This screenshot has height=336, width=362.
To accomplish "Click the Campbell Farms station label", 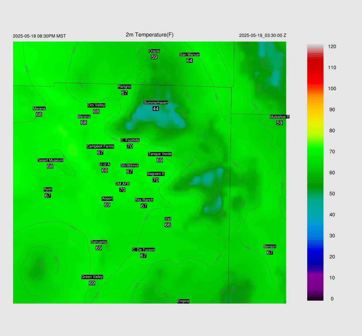I will (x=100, y=146).
